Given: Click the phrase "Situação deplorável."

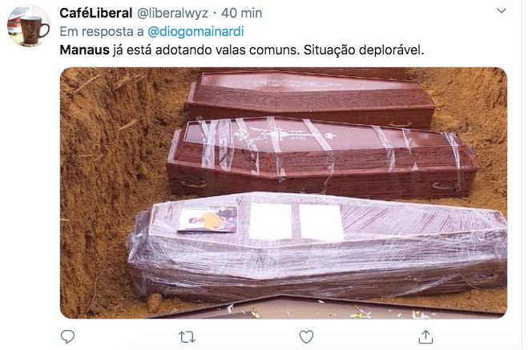Looking at the screenshot, I should (x=364, y=50).
